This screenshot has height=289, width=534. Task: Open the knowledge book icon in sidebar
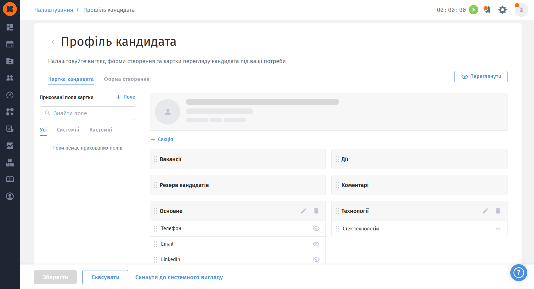pyautogui.click(x=10, y=179)
